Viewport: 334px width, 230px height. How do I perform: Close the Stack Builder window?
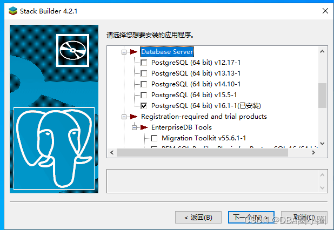point(325,11)
